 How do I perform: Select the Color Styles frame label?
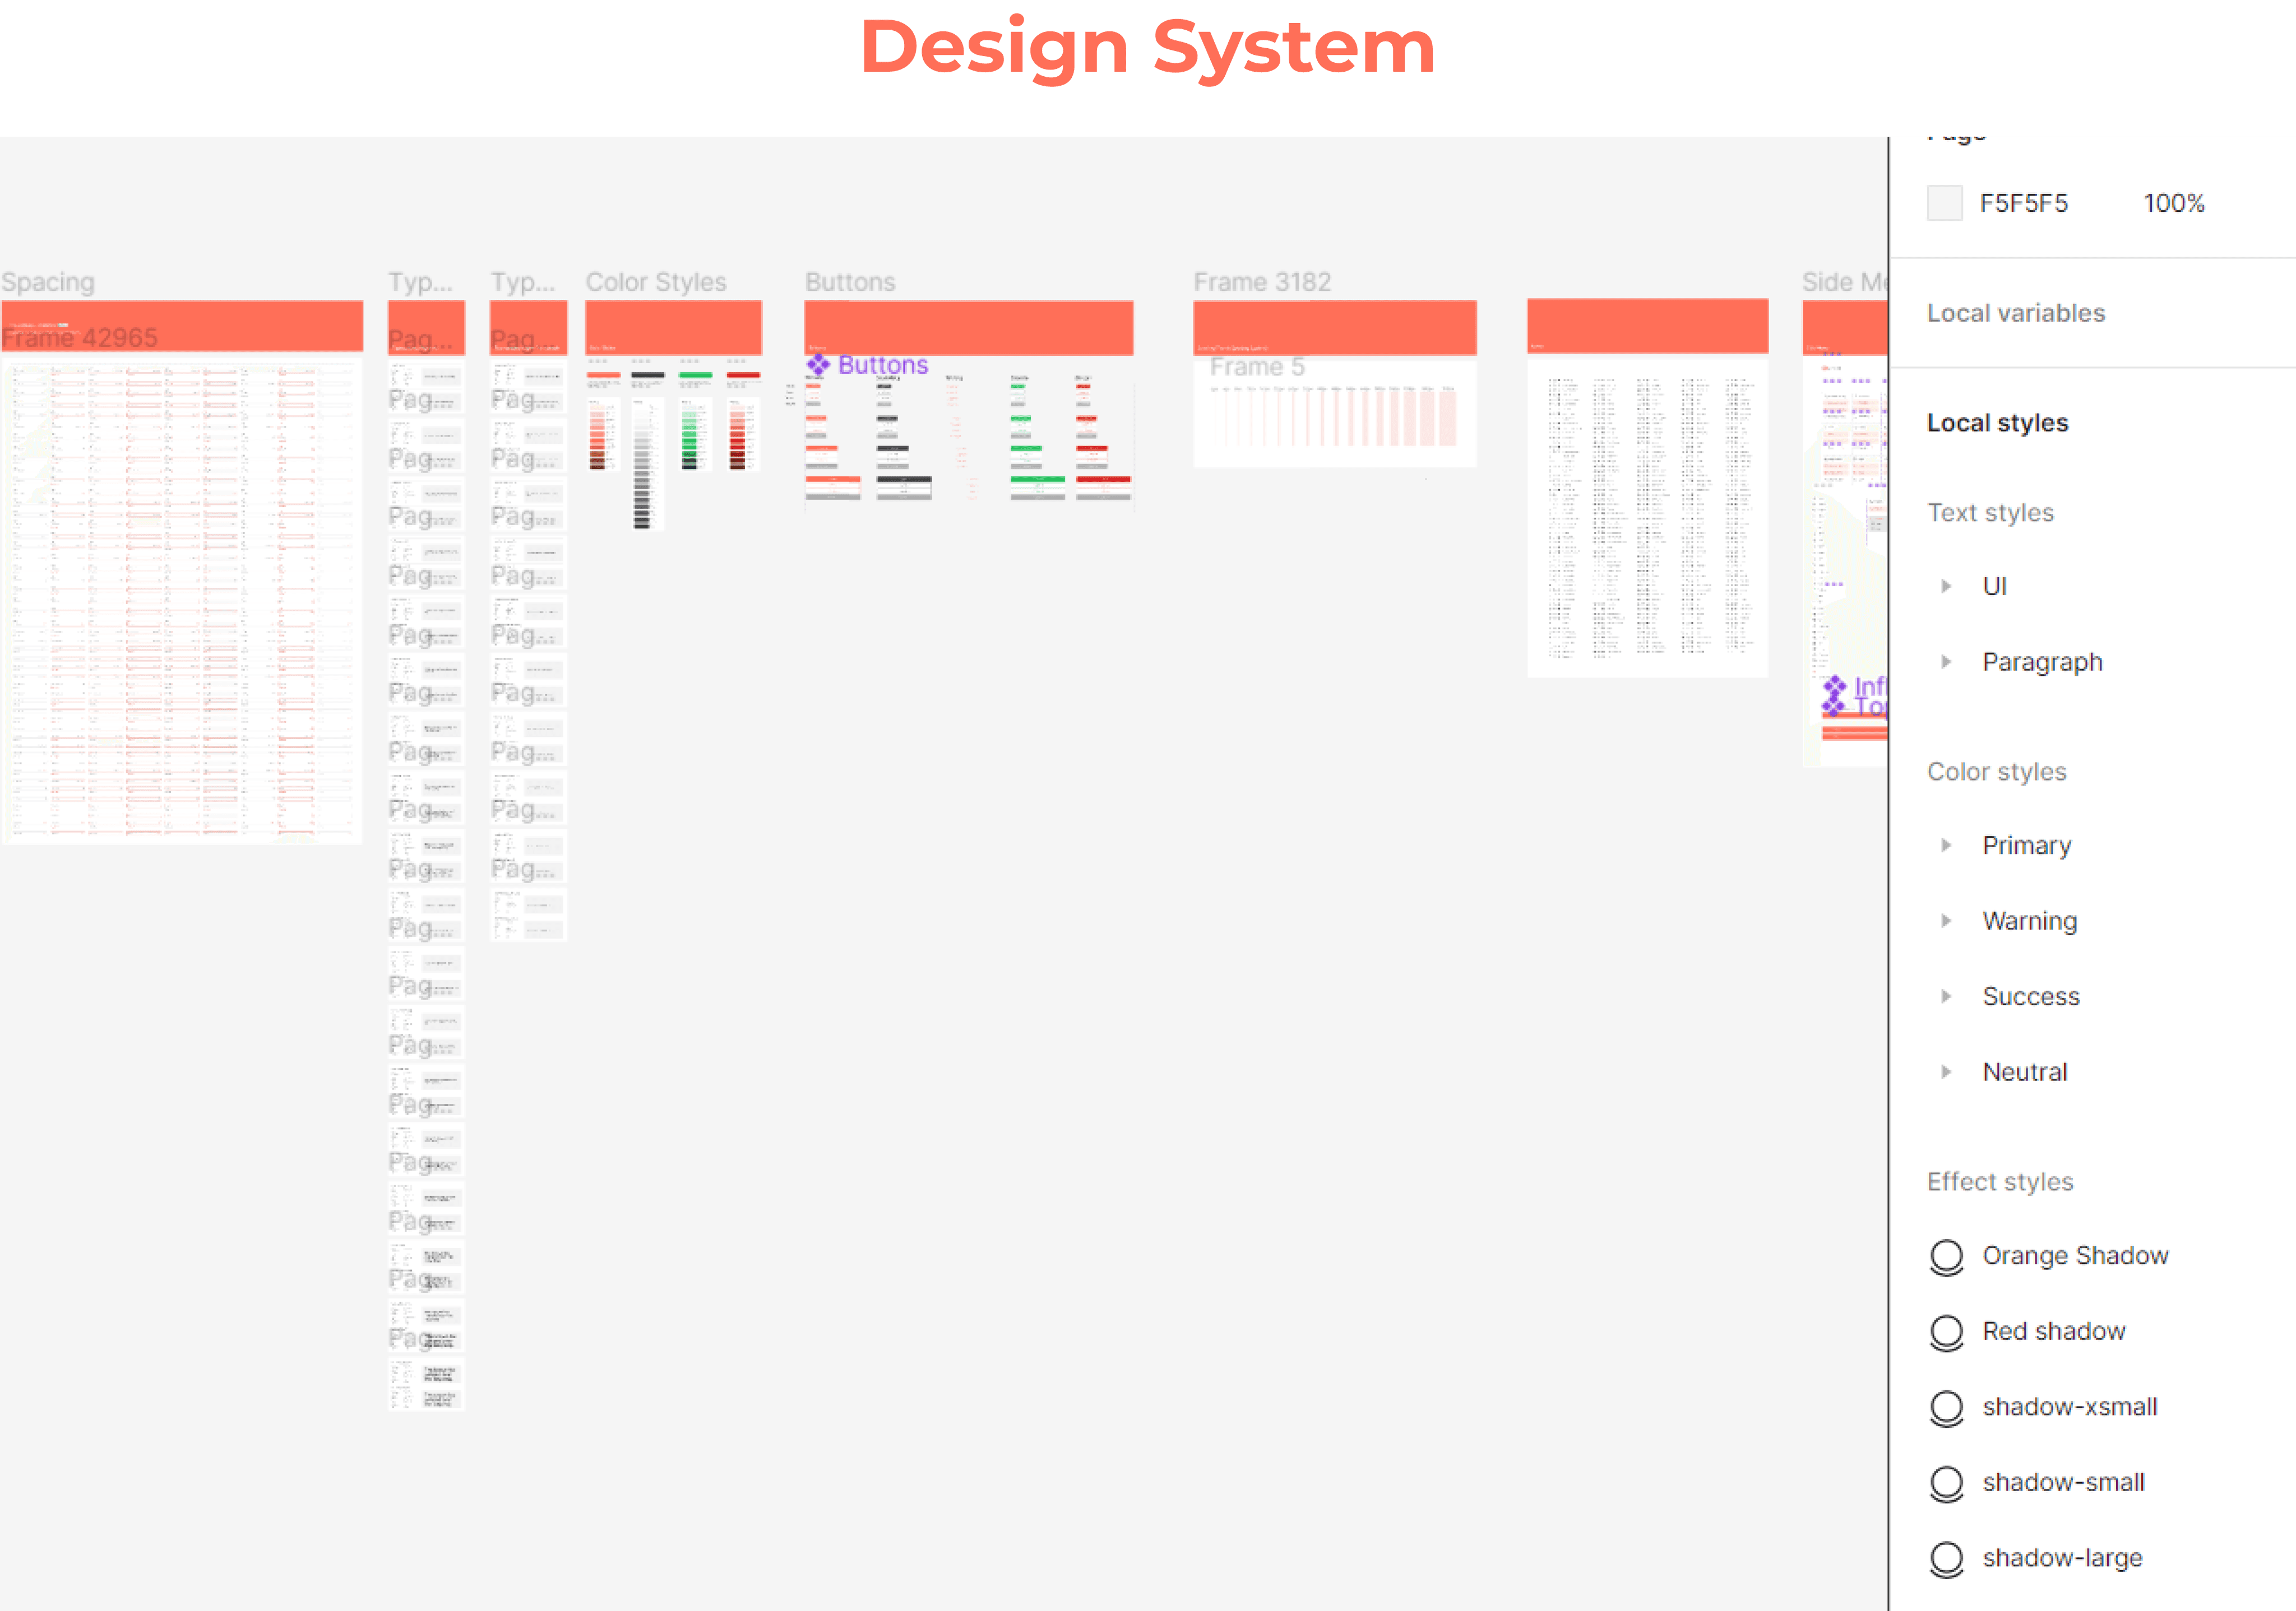tap(655, 282)
